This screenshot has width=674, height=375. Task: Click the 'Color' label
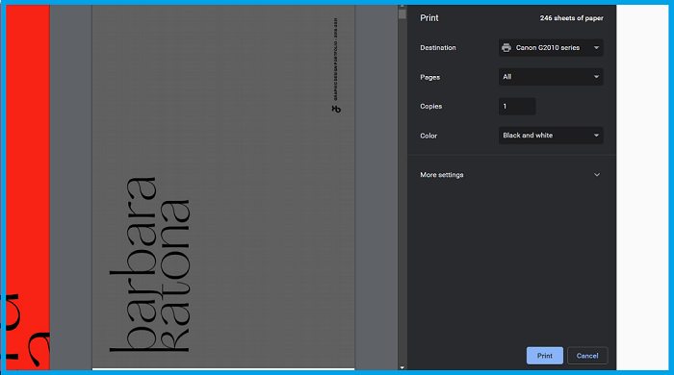coord(428,136)
